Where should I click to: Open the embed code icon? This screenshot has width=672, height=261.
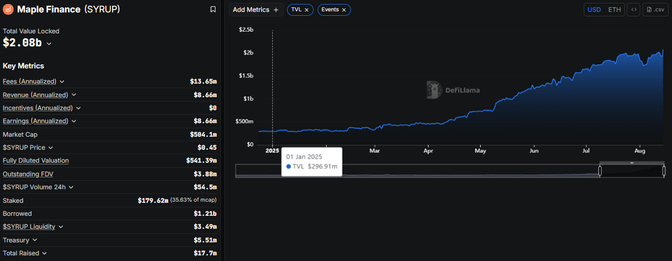tap(634, 10)
